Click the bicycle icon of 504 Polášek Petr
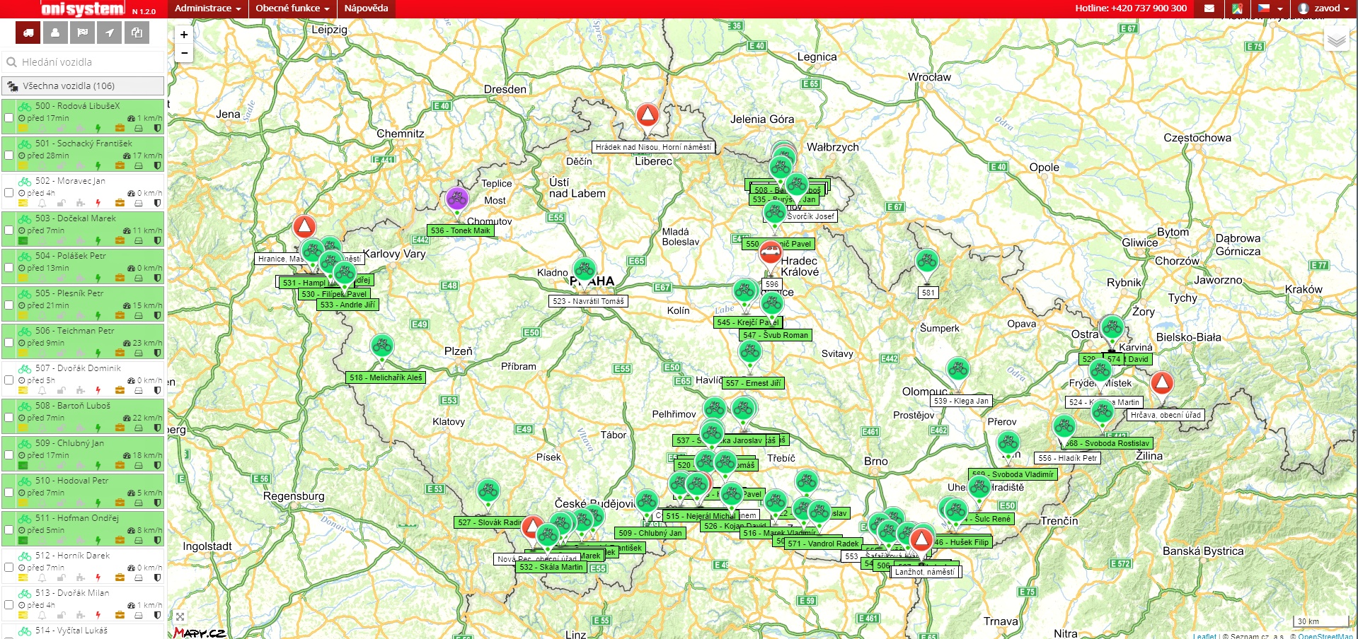Screen dimensions: 1358x639 (25, 256)
